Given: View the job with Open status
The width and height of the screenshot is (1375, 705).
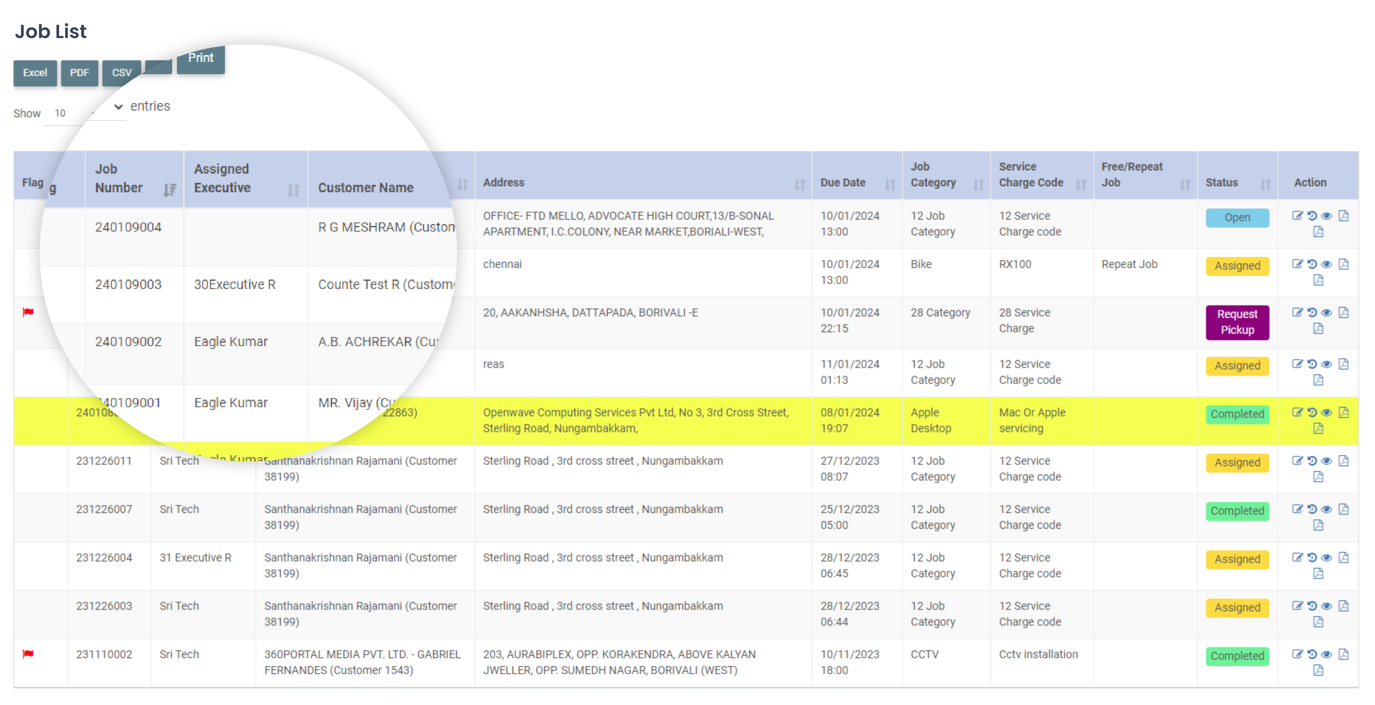Looking at the screenshot, I should click(x=1327, y=216).
